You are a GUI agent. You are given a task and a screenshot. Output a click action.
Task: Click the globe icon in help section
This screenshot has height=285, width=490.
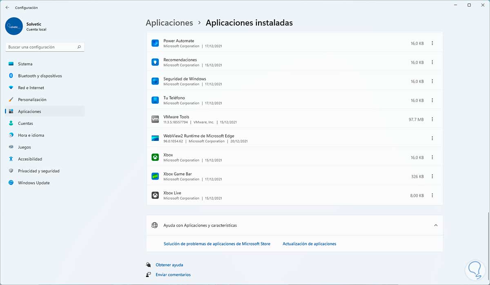(x=154, y=225)
